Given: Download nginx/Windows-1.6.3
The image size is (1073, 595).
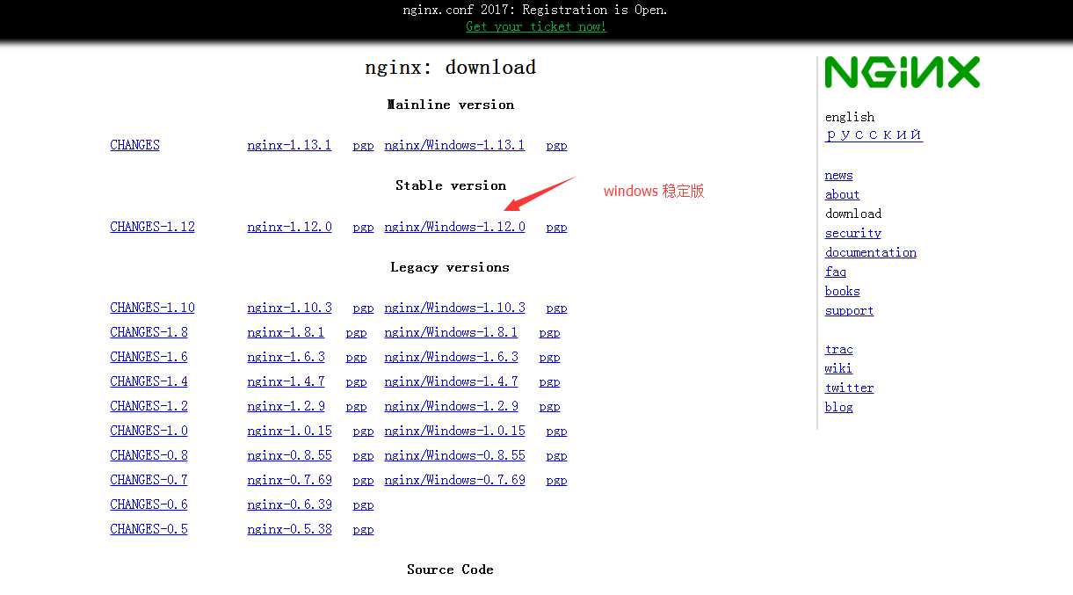Looking at the screenshot, I should coord(451,357).
